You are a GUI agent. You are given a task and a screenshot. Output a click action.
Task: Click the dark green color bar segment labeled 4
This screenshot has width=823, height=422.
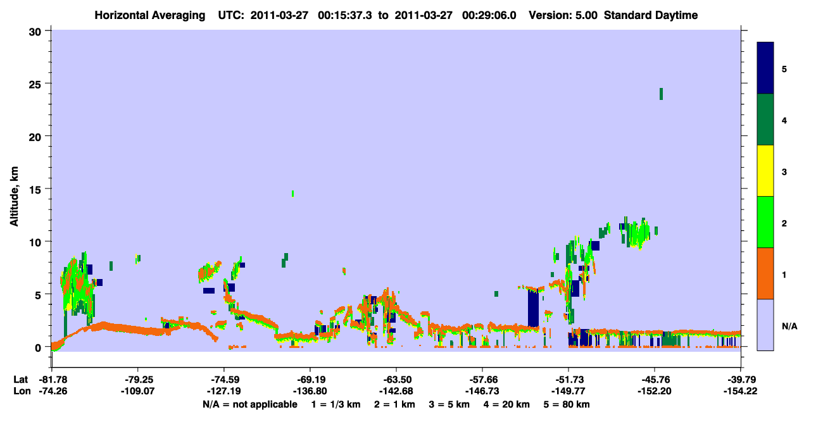click(765, 120)
